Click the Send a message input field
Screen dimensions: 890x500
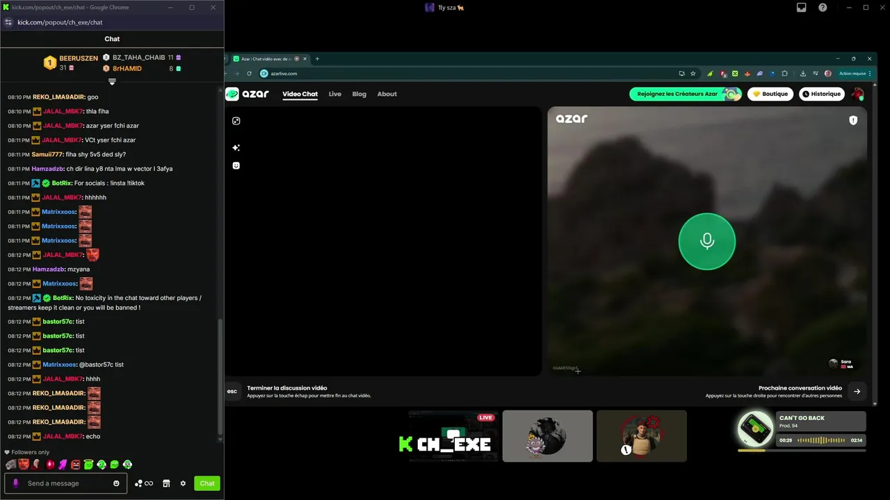click(x=66, y=483)
